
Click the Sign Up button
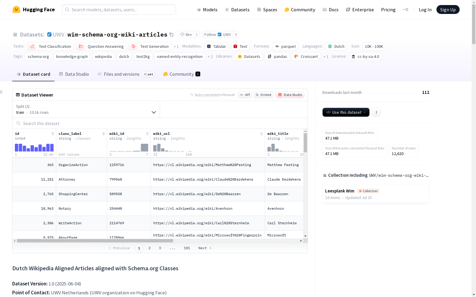pos(448,10)
